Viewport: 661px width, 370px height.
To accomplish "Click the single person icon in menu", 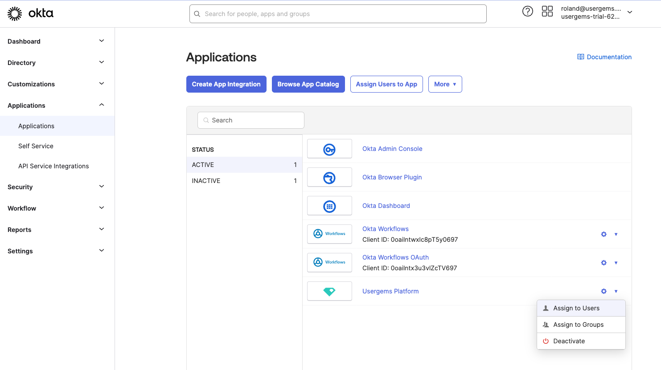I will [546, 308].
